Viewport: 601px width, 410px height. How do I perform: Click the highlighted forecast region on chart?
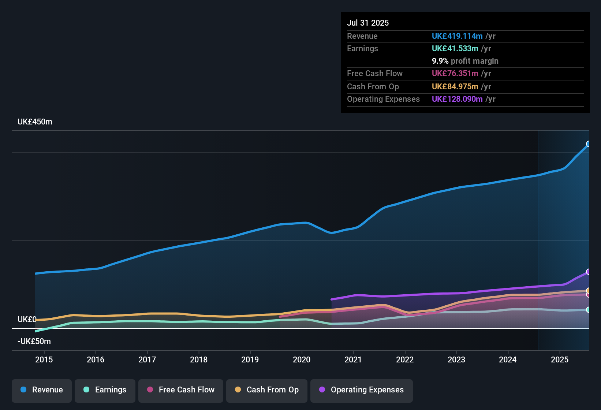coord(564,238)
